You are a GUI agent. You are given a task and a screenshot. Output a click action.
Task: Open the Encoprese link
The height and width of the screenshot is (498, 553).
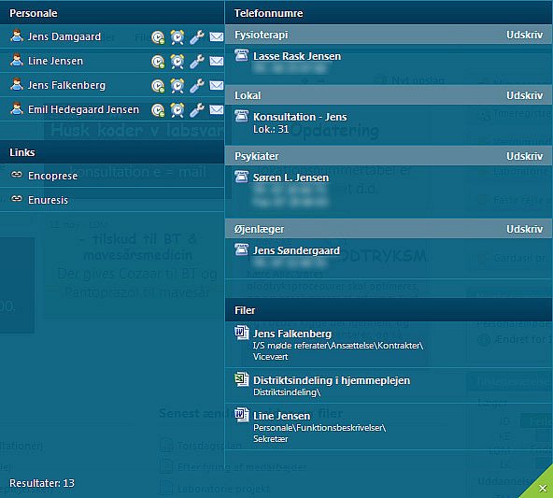click(52, 176)
